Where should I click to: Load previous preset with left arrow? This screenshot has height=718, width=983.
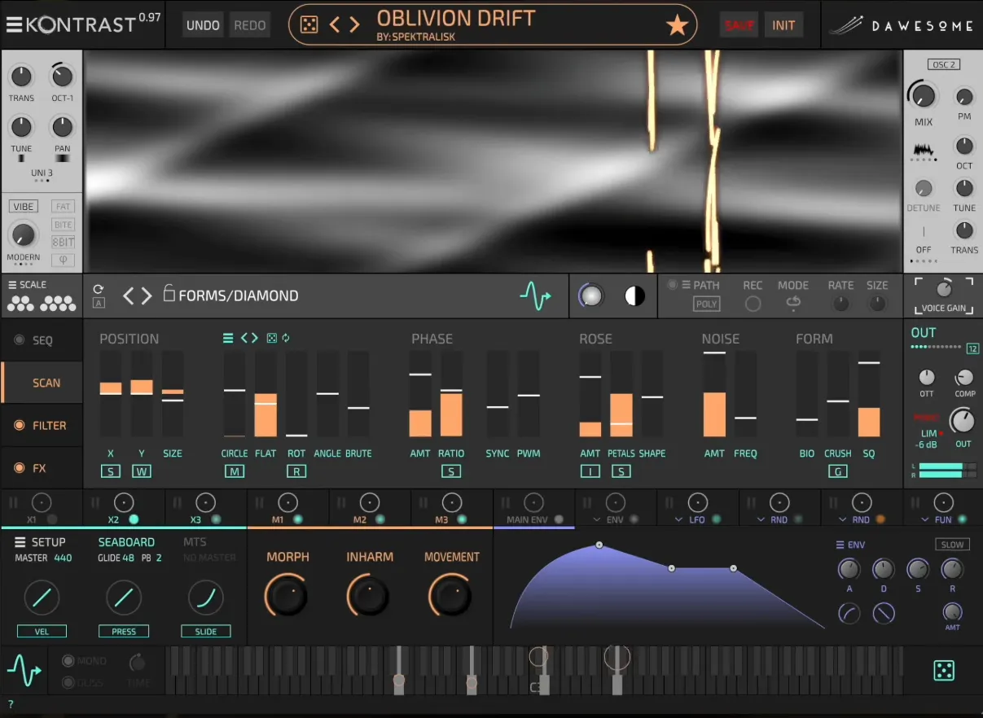coord(335,25)
